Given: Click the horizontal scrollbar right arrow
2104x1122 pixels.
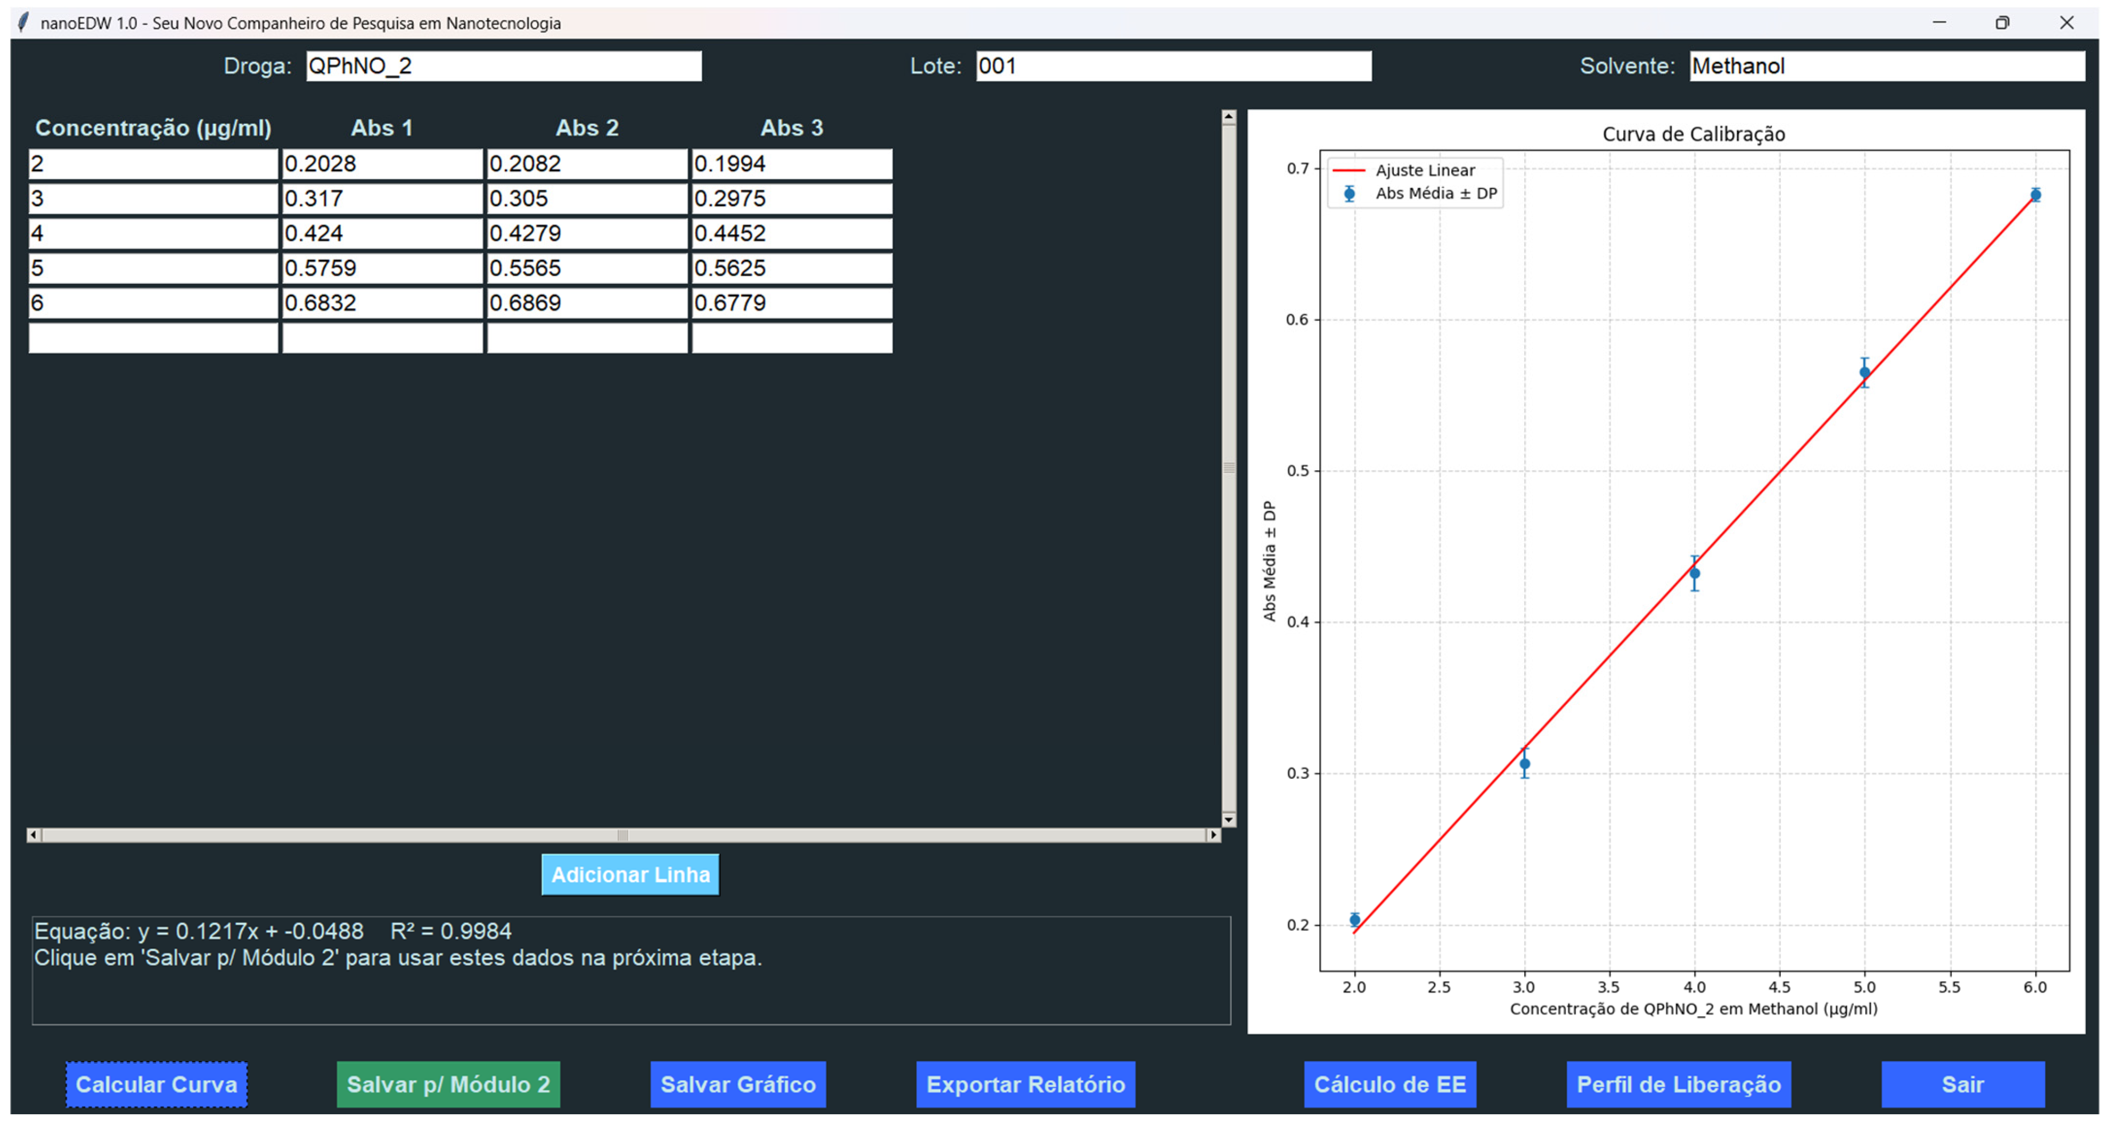Looking at the screenshot, I should pos(1214,835).
